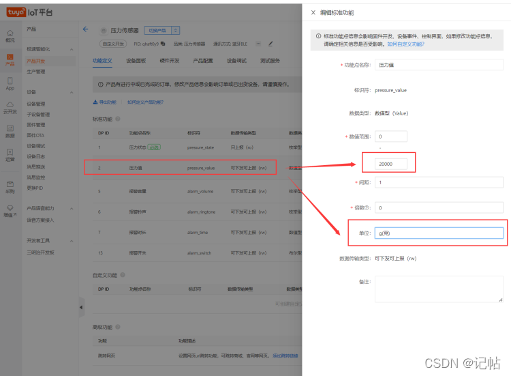
Task: Select alarm_volume row identifier
Action: point(200,191)
